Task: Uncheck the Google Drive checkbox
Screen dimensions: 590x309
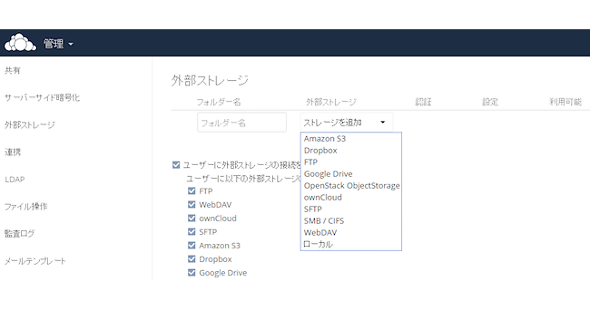Action: [x=192, y=273]
